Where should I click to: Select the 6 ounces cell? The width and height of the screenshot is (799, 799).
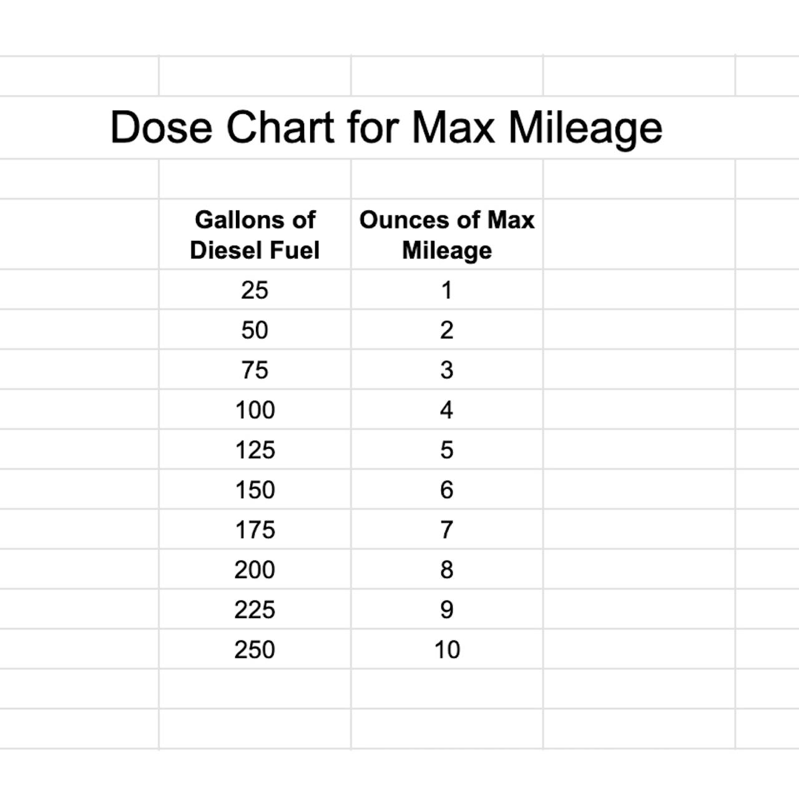coord(447,490)
